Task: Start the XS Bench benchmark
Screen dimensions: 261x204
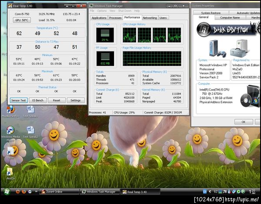Action: pos(37,100)
